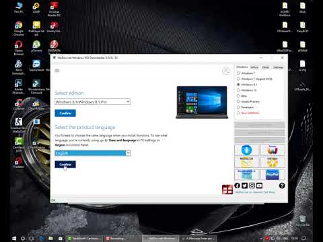Click Confirm button under product language
The image size is (323, 242).
coord(65,165)
